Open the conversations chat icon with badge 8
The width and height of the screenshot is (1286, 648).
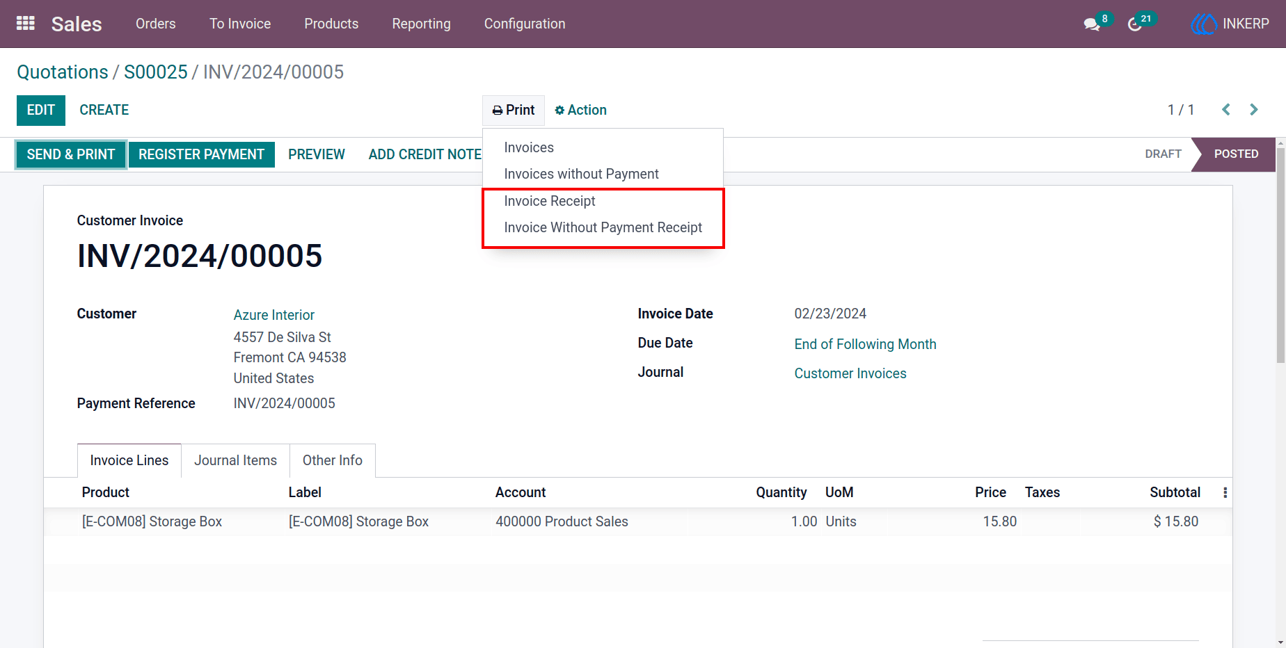(1092, 24)
